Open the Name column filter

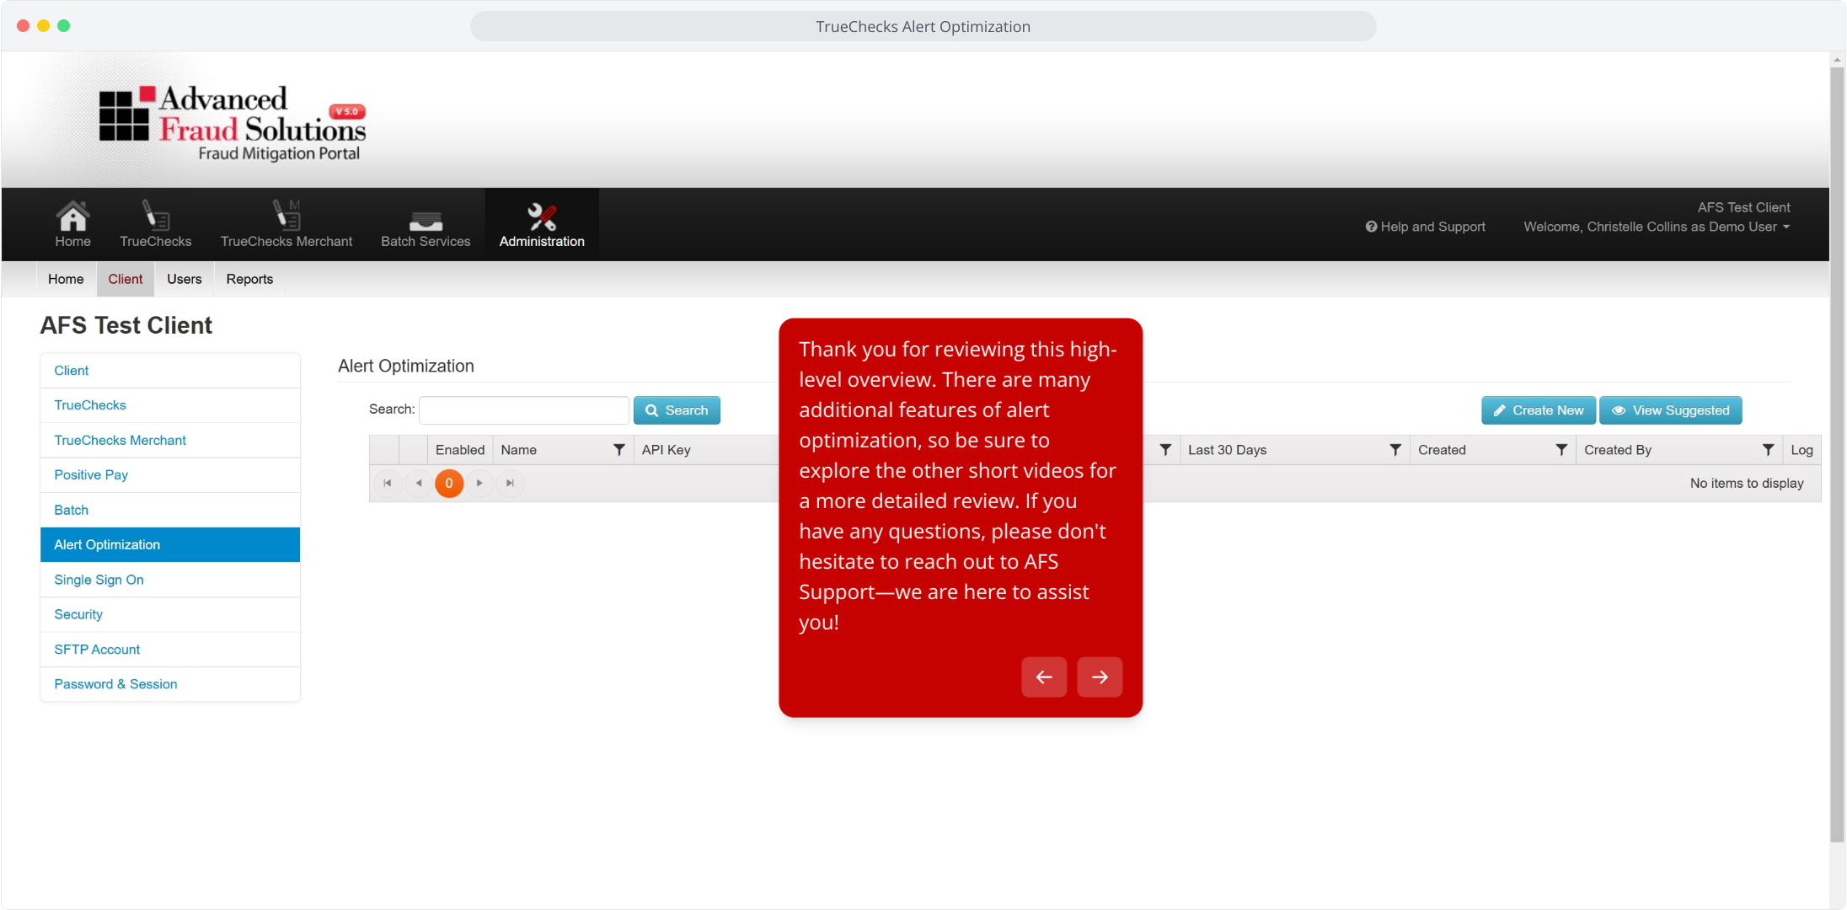tap(619, 450)
